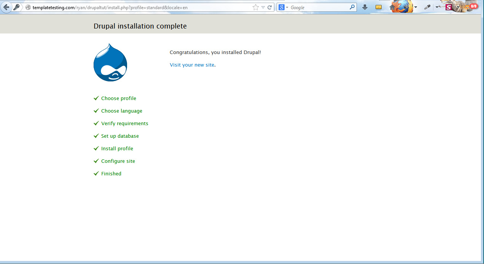484x264 pixels.
Task: Click the Drupal installation complete heading
Action: (x=140, y=26)
